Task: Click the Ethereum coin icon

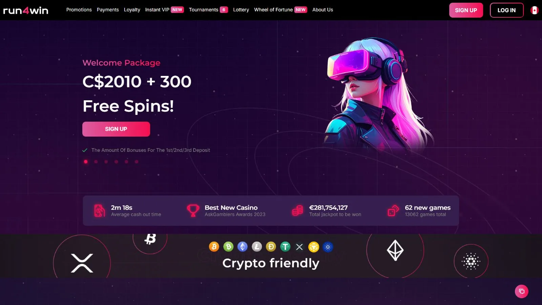Action: click(x=243, y=247)
